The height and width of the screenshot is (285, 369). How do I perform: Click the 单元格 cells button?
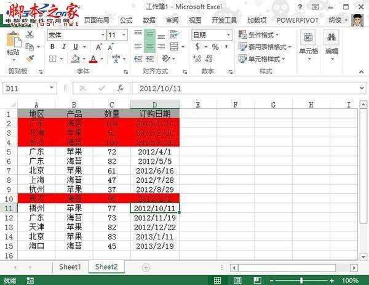pyautogui.click(x=309, y=45)
